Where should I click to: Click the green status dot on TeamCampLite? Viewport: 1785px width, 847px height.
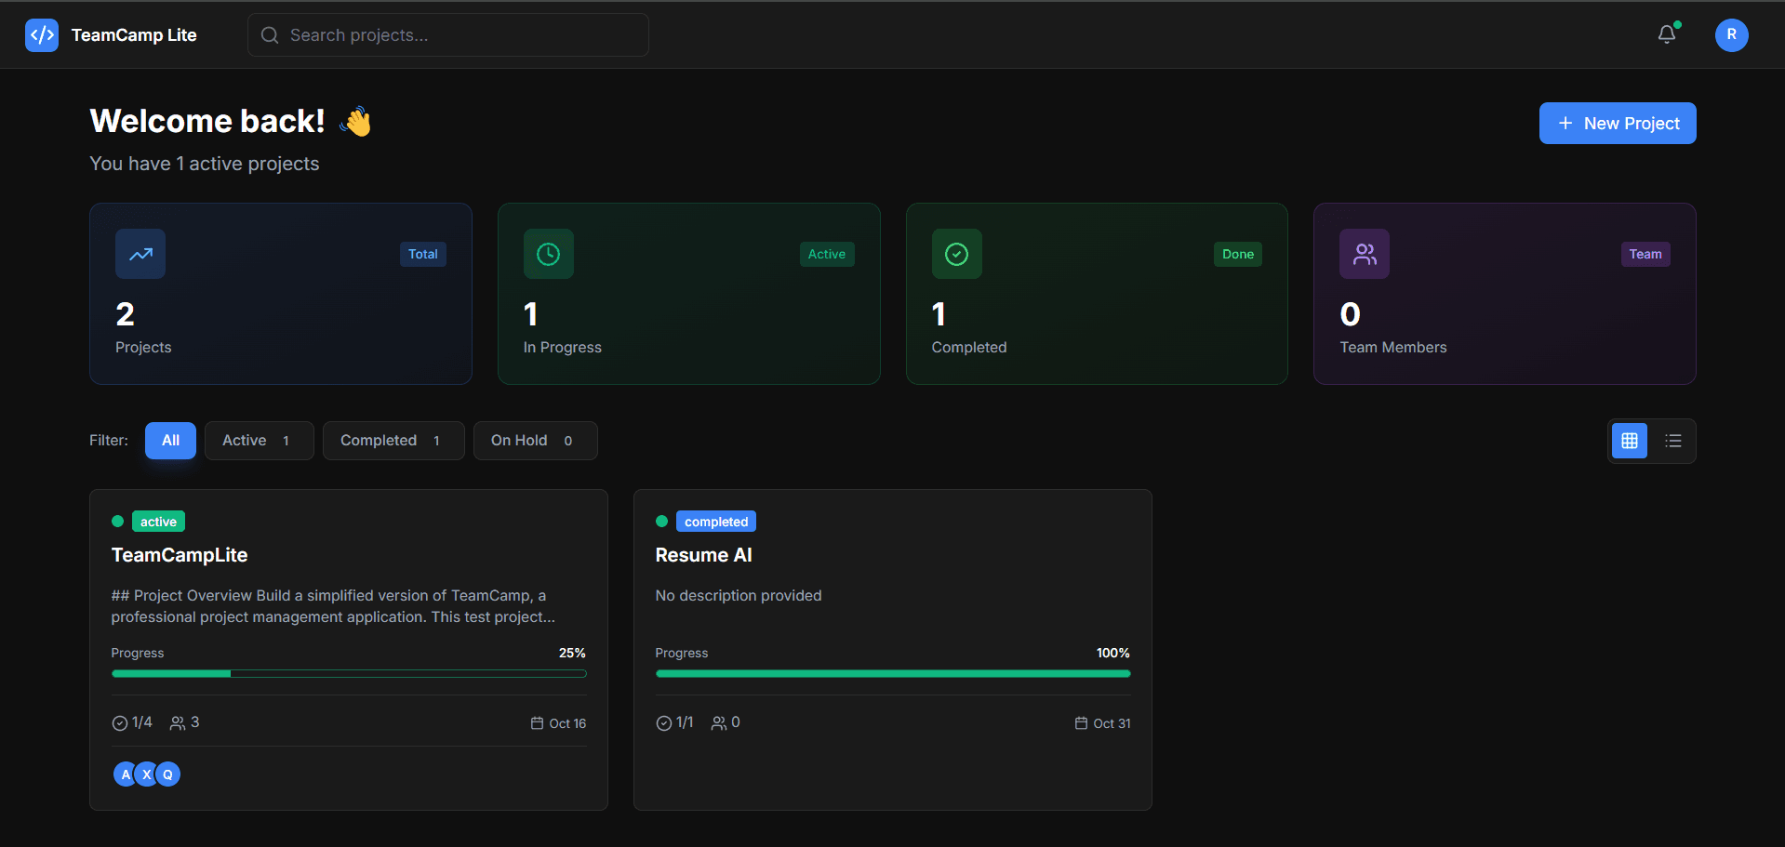(118, 522)
